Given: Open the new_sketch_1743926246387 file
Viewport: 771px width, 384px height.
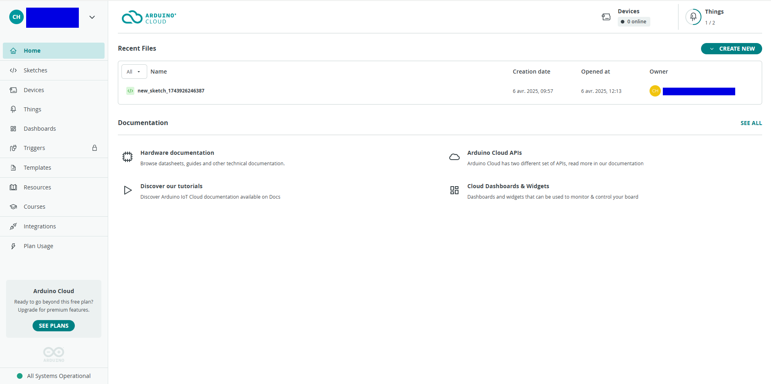Looking at the screenshot, I should pyautogui.click(x=171, y=91).
